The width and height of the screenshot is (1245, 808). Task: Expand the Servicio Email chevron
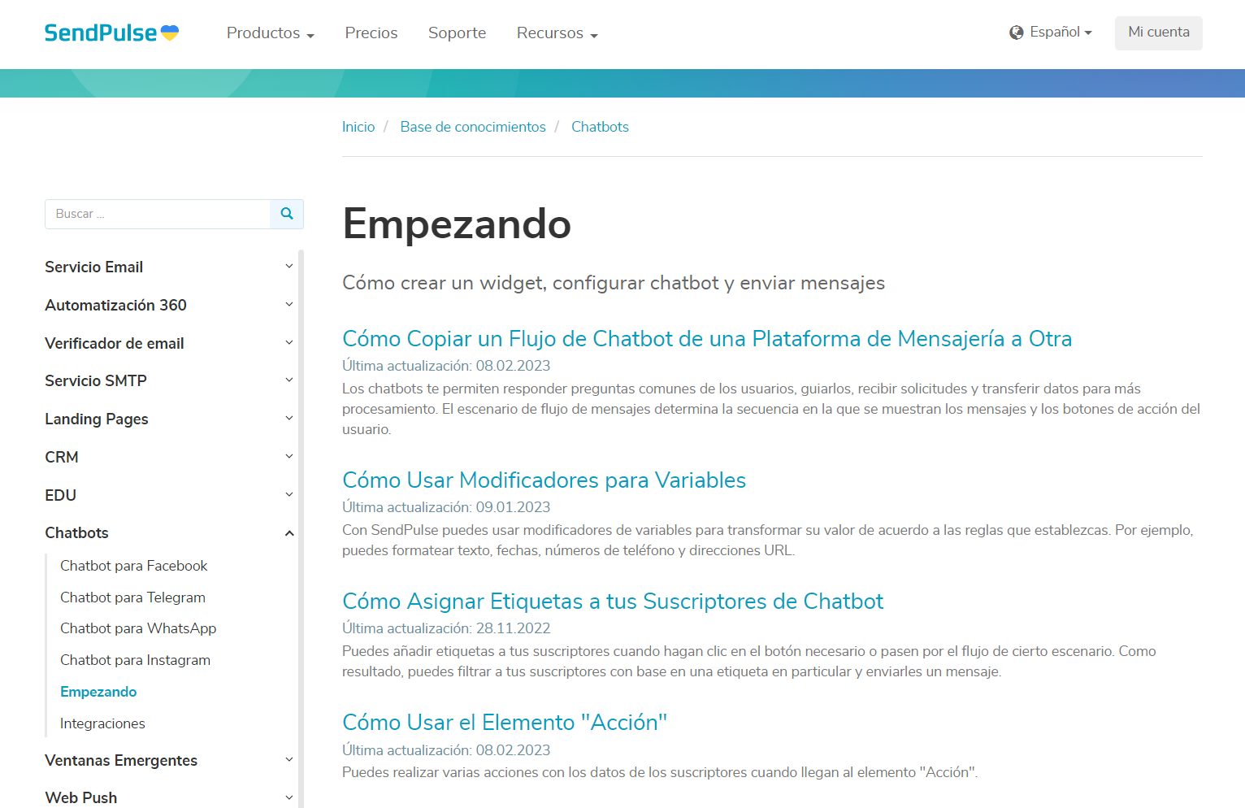pyautogui.click(x=289, y=267)
